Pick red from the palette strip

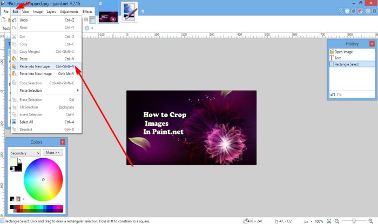click(x=18, y=207)
